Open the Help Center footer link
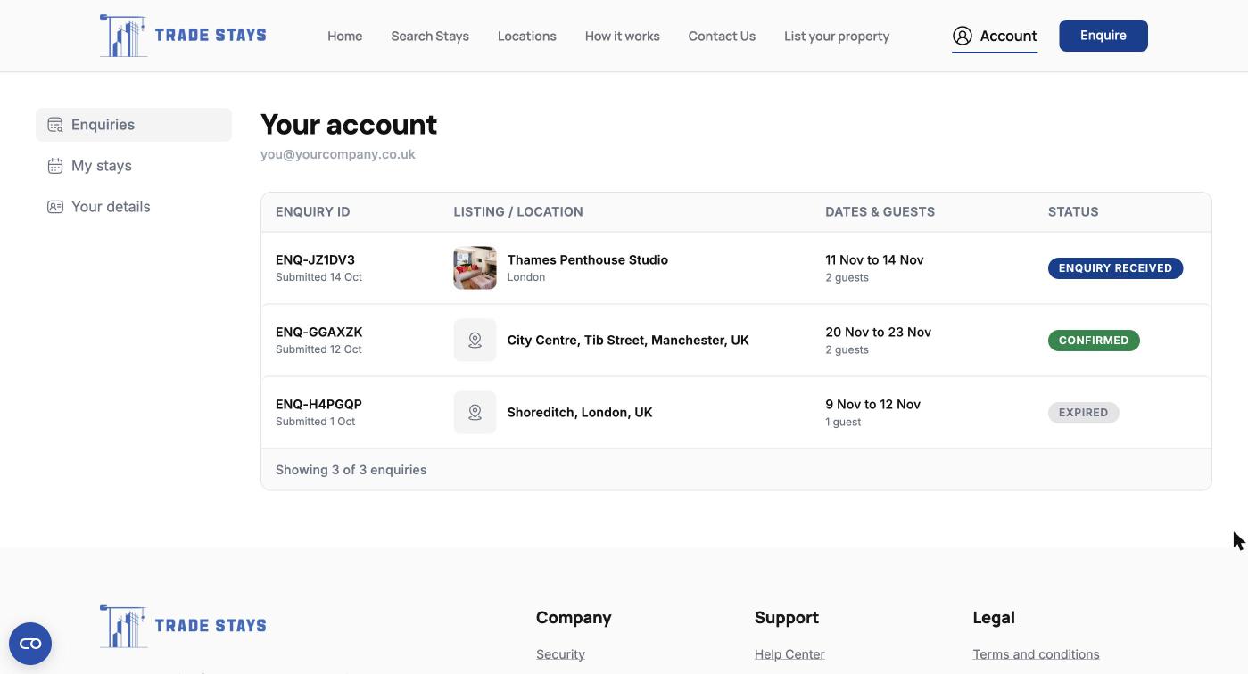The height and width of the screenshot is (674, 1248). click(x=789, y=654)
